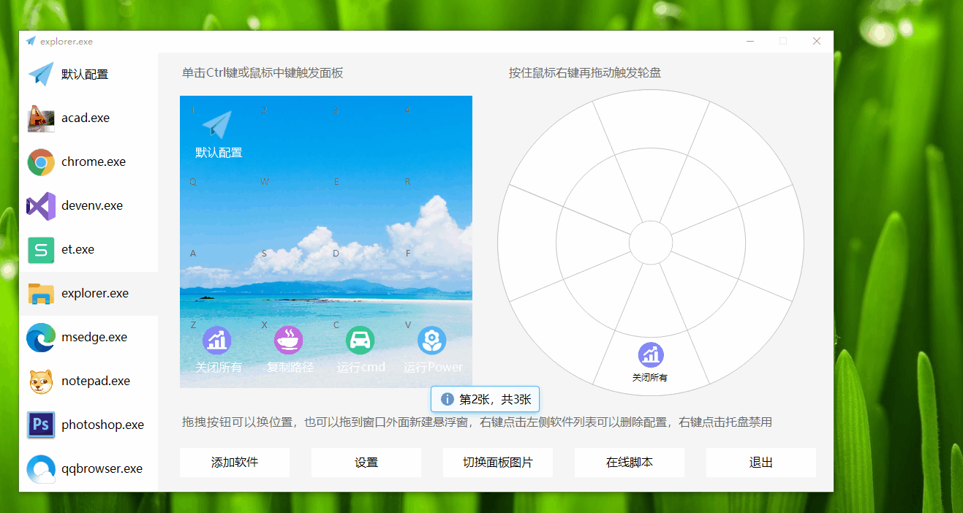Click the 运行cmd label in the panel

click(x=360, y=367)
